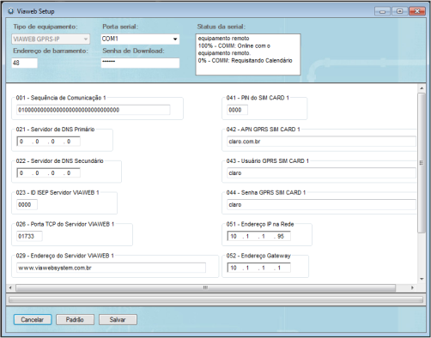Maximize the Viaweb Setup window
Image resolution: width=431 pixels, height=338 pixels.
click(x=400, y=11)
